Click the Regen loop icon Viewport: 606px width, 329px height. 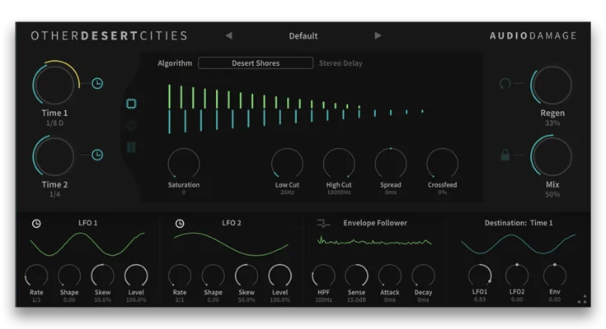tap(505, 84)
